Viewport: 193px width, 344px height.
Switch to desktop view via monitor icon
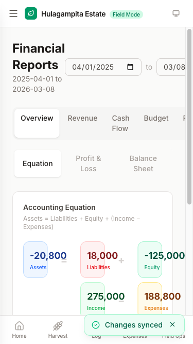point(176,13)
